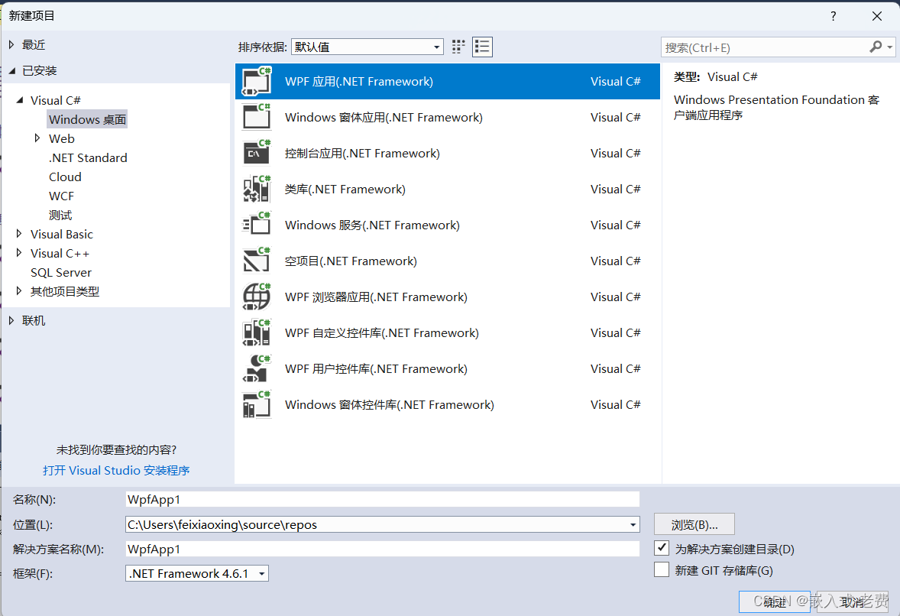Select Windows 服务(.NET Framework) template name

pyautogui.click(x=372, y=225)
